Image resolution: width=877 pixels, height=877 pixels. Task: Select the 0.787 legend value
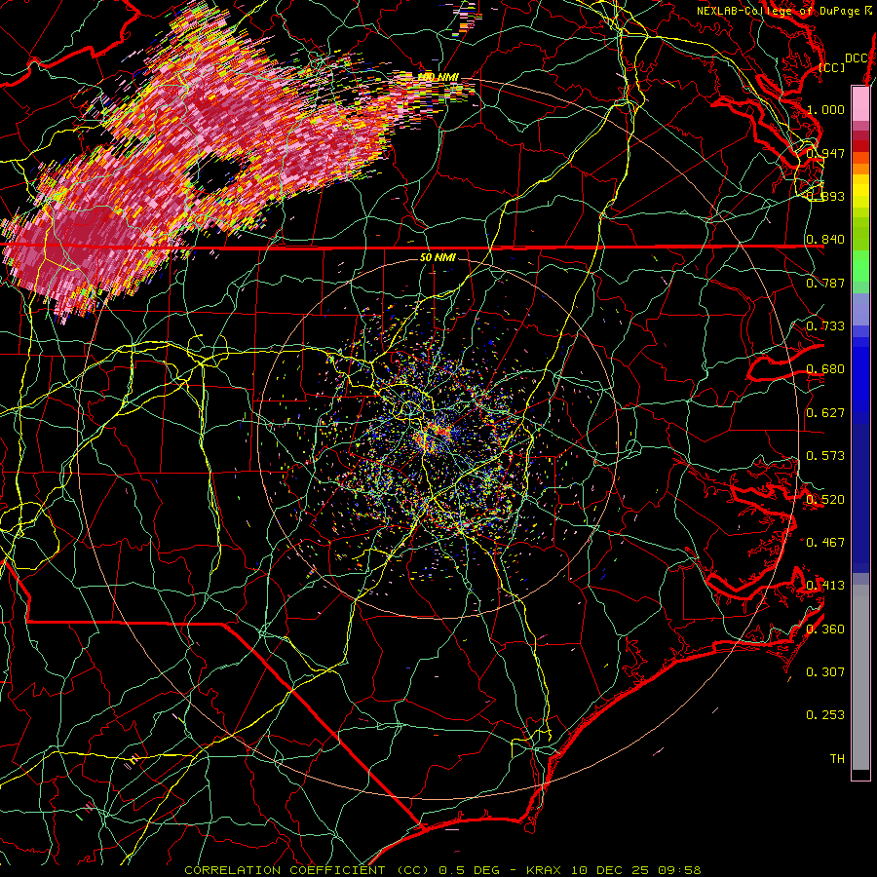[x=825, y=283]
